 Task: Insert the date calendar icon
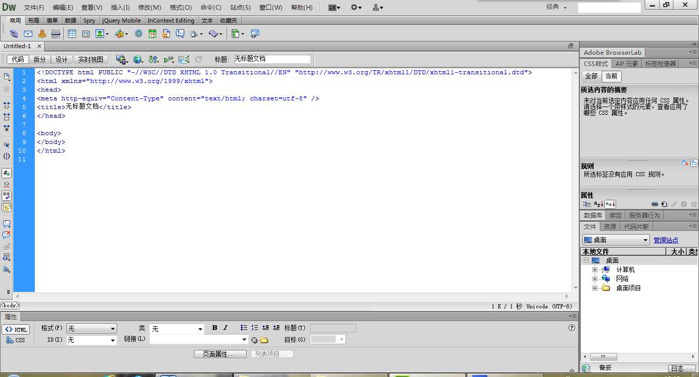click(x=152, y=34)
